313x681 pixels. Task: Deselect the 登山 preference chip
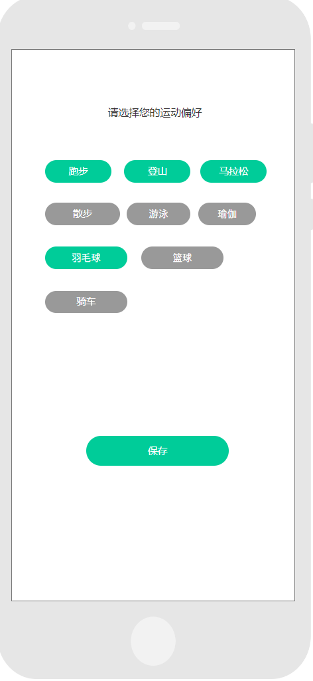(157, 171)
